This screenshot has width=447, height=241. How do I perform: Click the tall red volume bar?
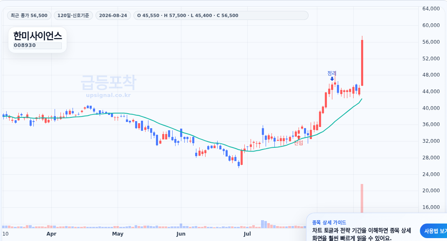(362, 199)
